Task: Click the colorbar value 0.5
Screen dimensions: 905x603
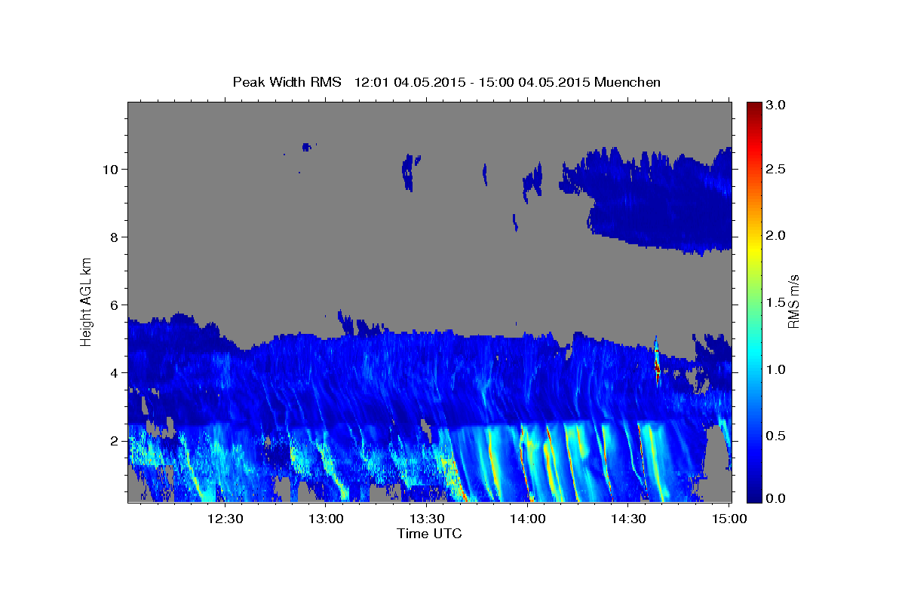Action: 777,436
